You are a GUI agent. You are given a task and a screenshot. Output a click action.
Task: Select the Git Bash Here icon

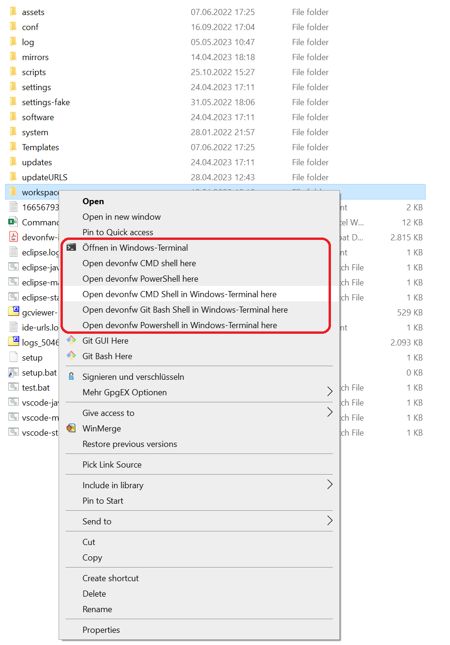72,356
